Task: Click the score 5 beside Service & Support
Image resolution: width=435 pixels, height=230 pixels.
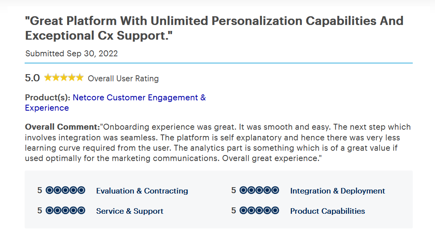Action: tap(40, 211)
